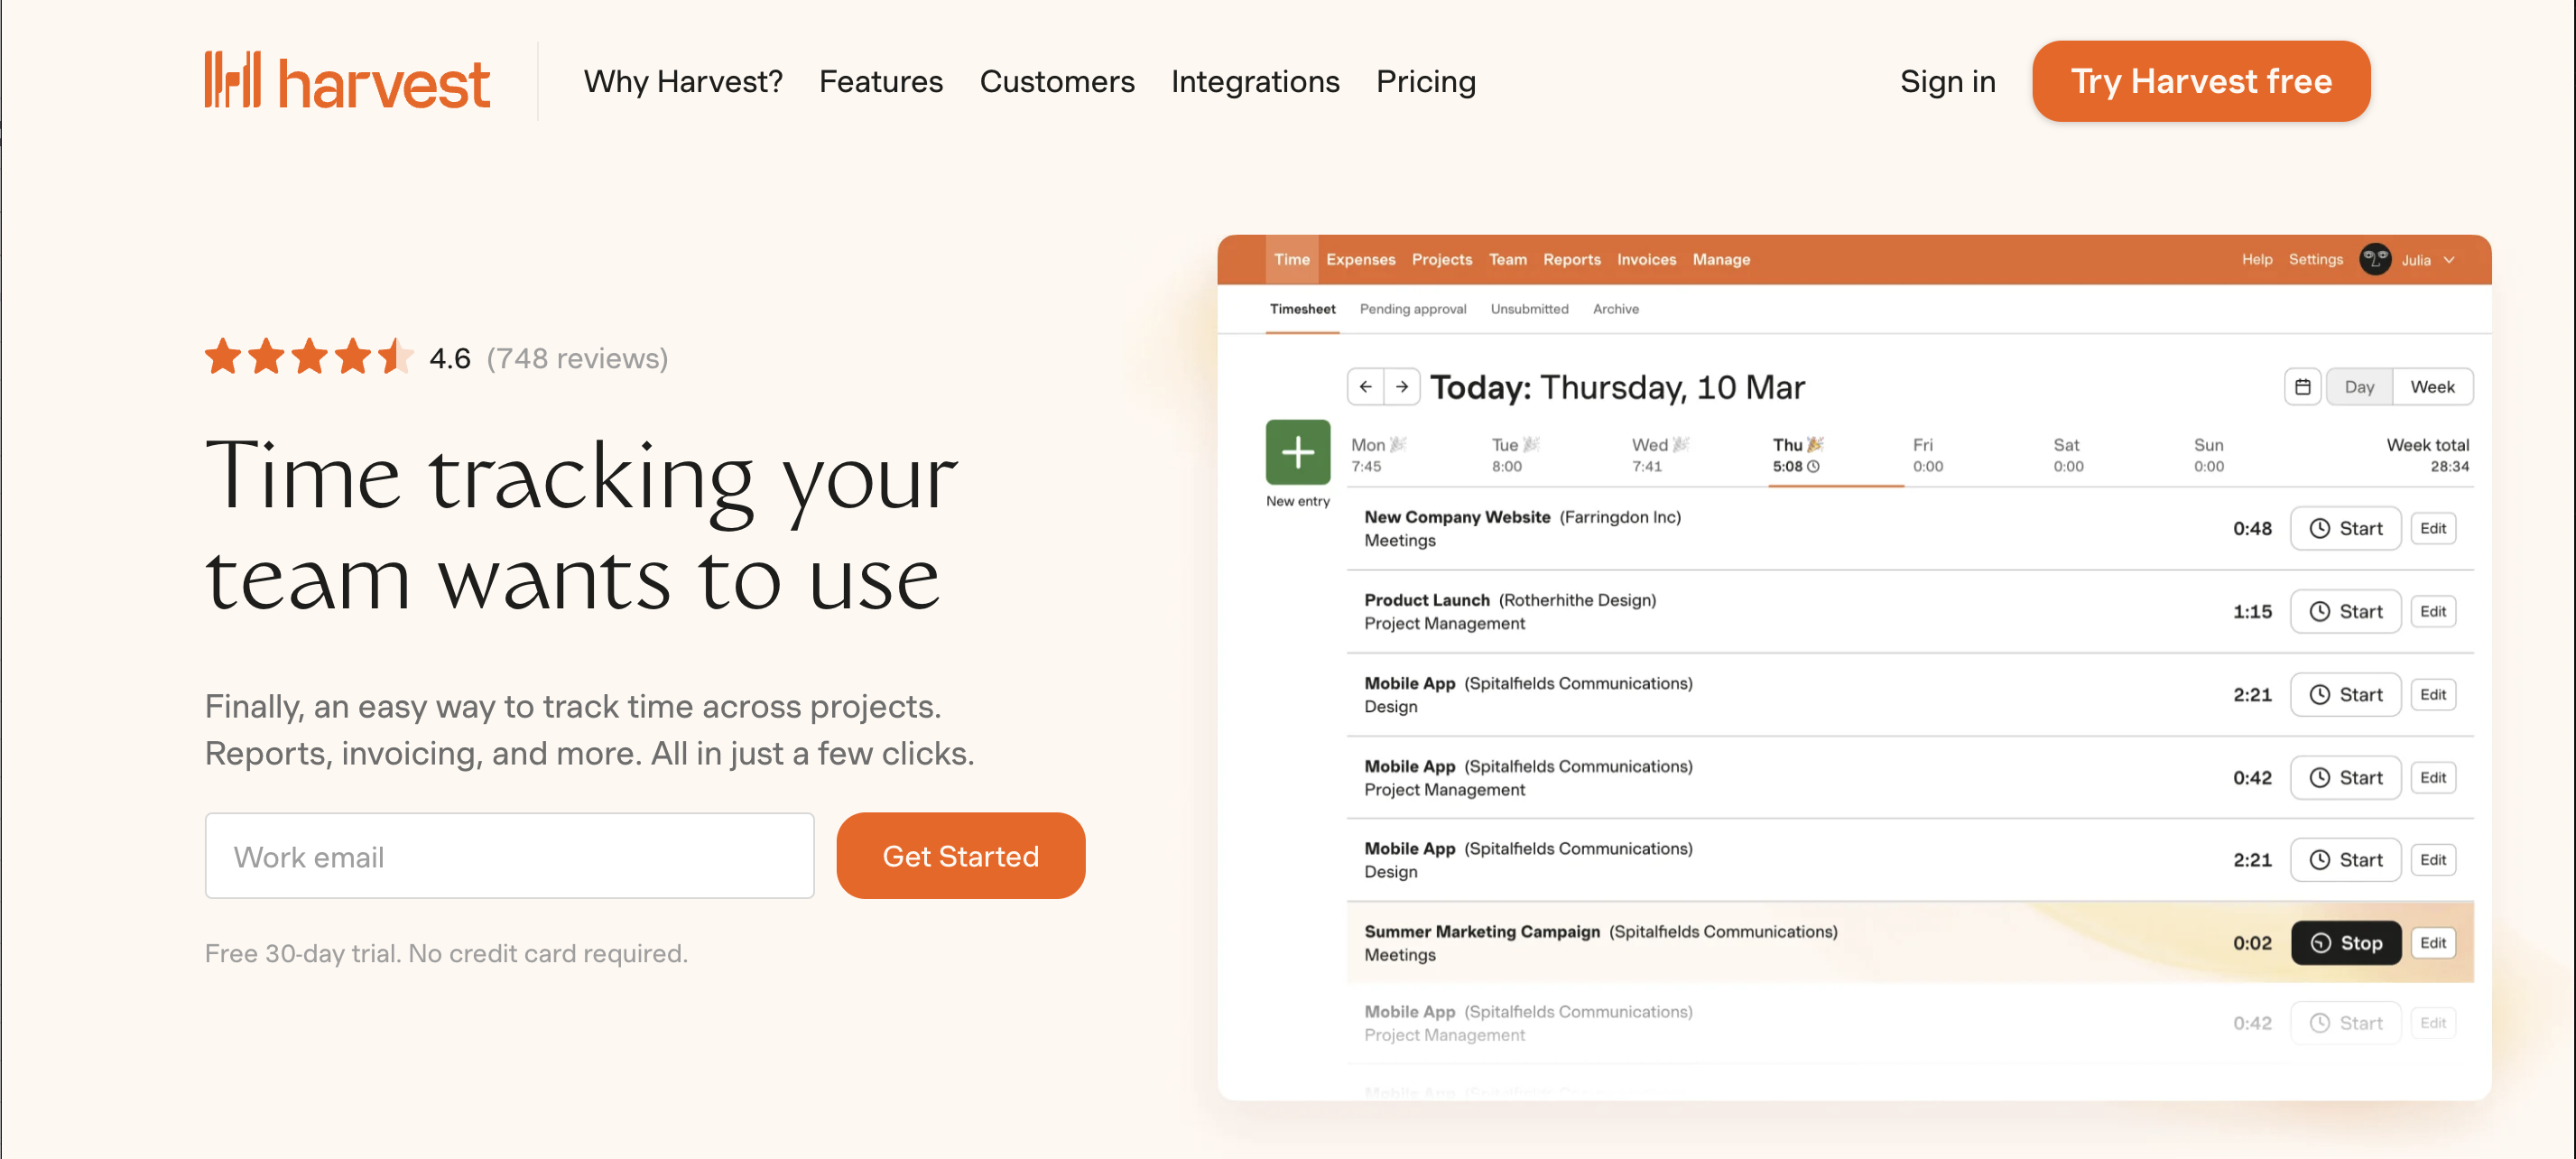Navigate to previous week arrow
This screenshot has height=1159, width=2576.
click(1366, 386)
